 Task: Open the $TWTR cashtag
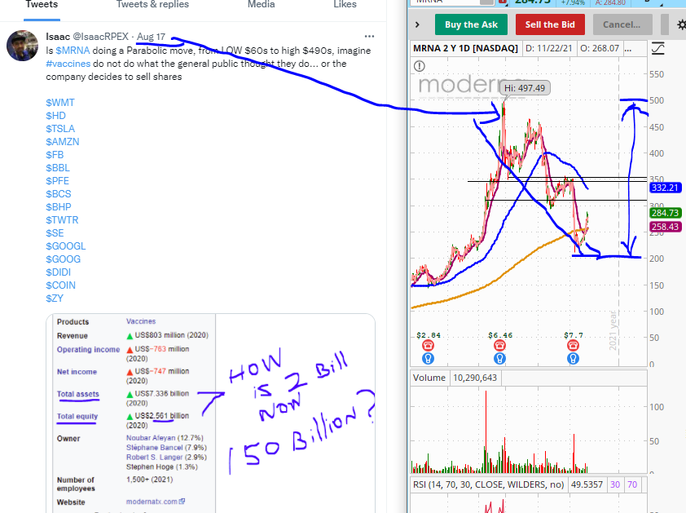[62, 220]
